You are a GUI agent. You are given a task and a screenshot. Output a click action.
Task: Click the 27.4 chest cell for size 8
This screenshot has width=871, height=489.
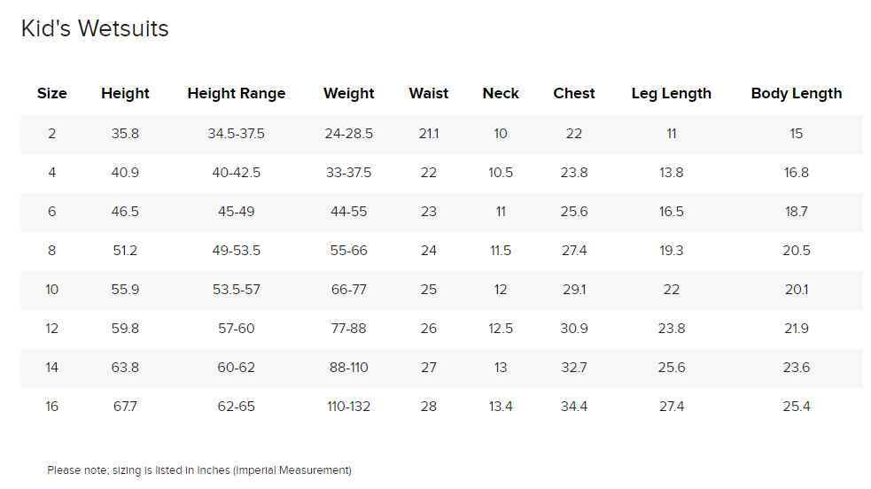coord(574,251)
